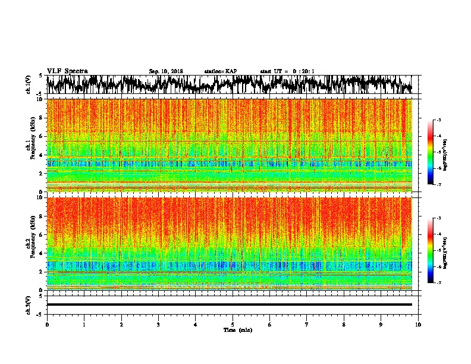Screen dimensions: 471x364
Task: Select the start UT time text
Action: tap(287, 71)
